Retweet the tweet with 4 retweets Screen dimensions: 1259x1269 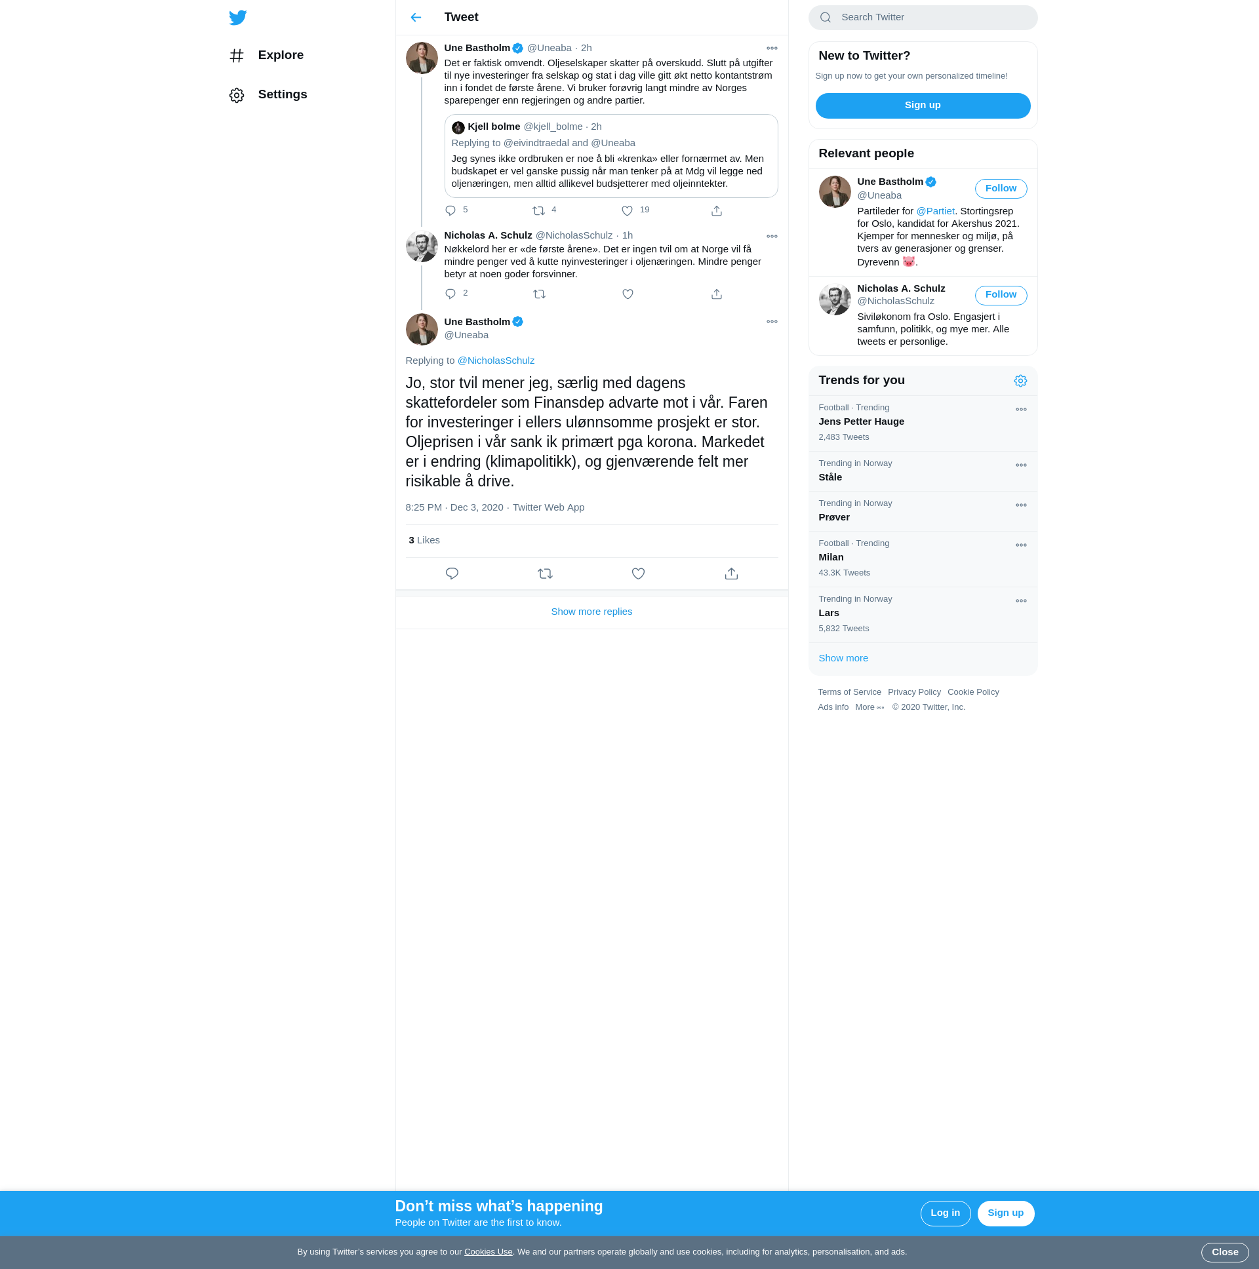(538, 211)
